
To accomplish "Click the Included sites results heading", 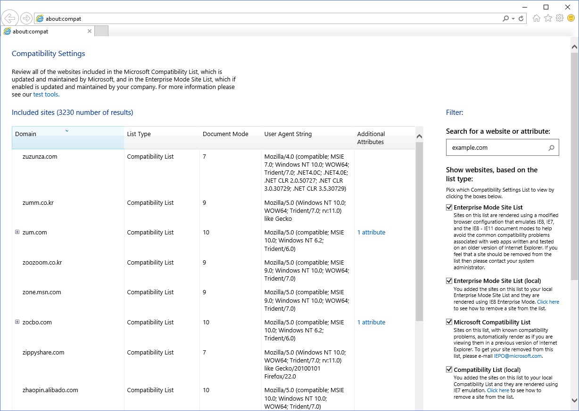I will [x=73, y=113].
